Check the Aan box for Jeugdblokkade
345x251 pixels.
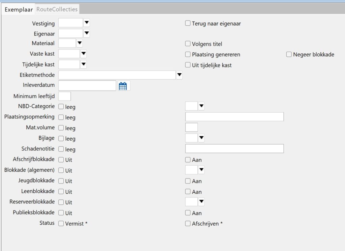click(188, 181)
